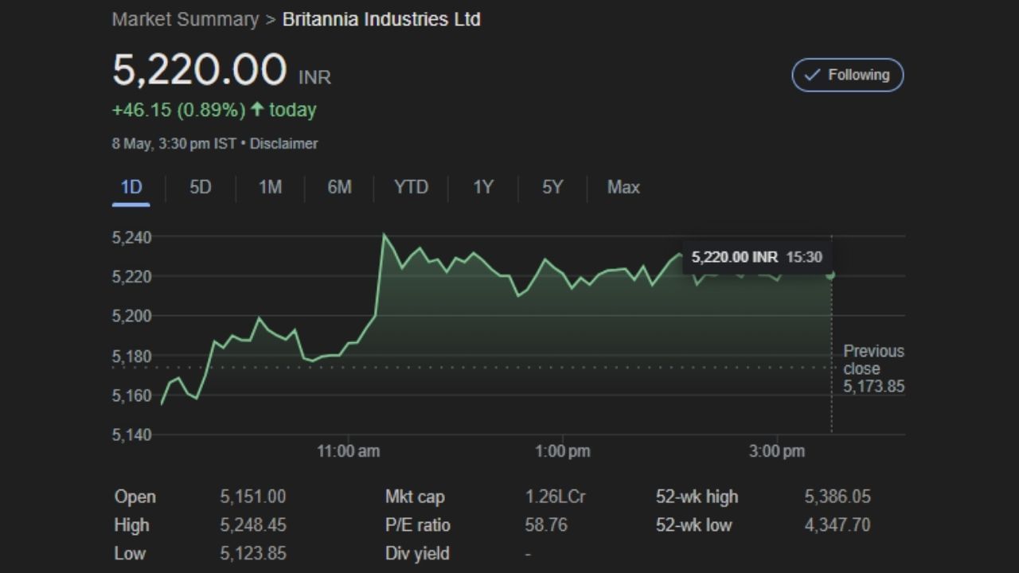The width and height of the screenshot is (1019, 573).
Task: Click the 52-wk low value 4,347.70
Action: [x=837, y=525]
